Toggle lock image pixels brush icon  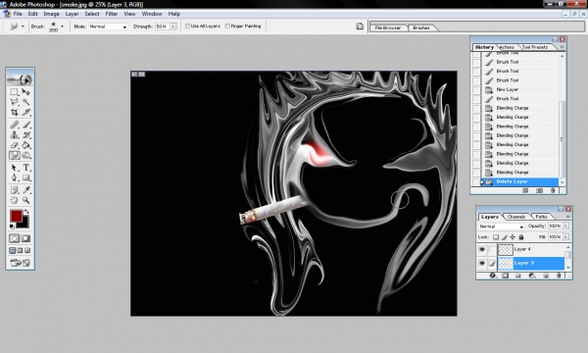505,237
